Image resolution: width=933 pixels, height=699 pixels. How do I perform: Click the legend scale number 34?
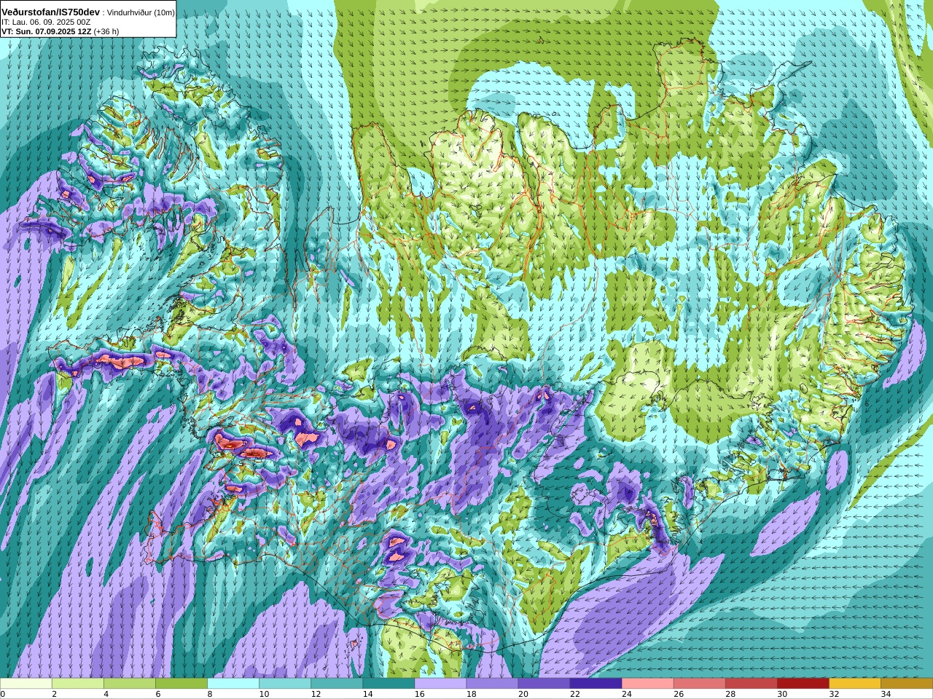tap(885, 695)
